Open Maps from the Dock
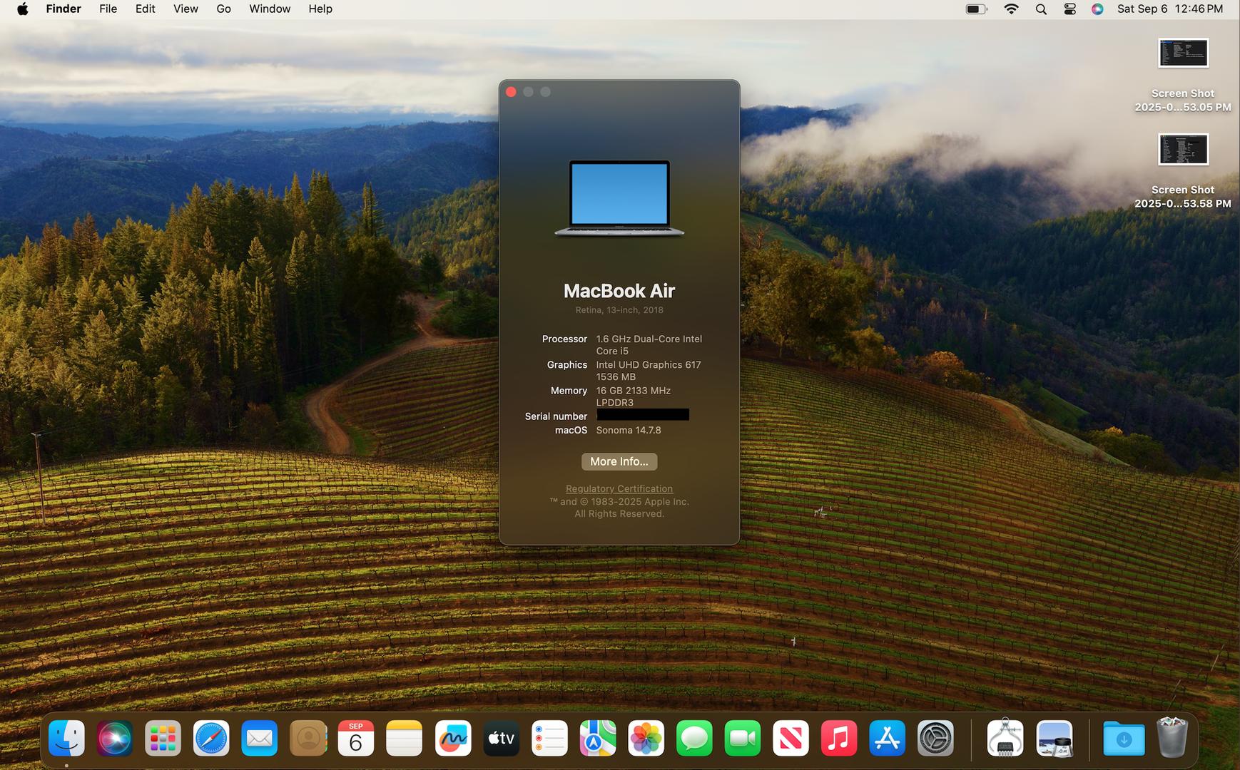 point(598,738)
